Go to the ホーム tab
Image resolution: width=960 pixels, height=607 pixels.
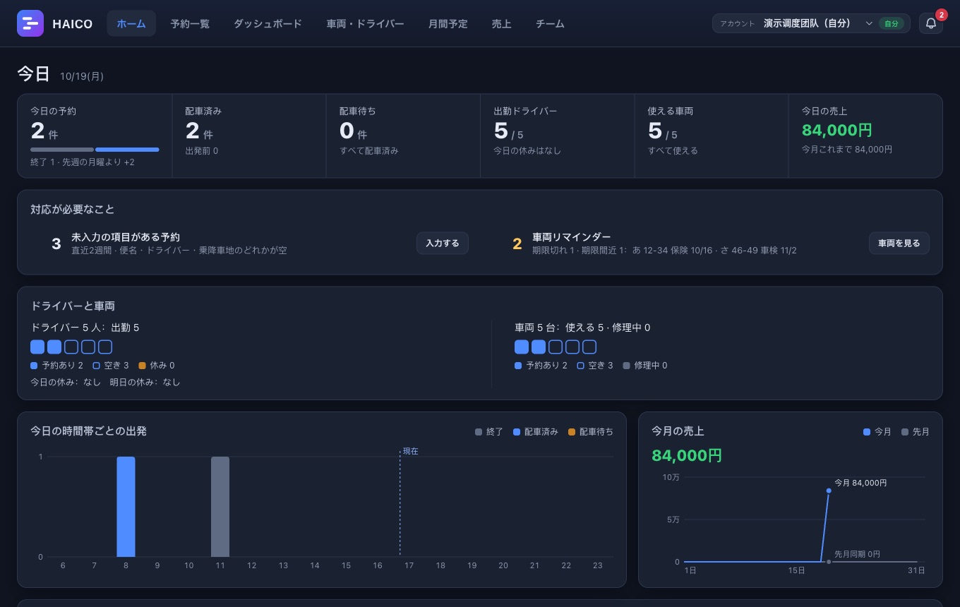pyautogui.click(x=131, y=23)
